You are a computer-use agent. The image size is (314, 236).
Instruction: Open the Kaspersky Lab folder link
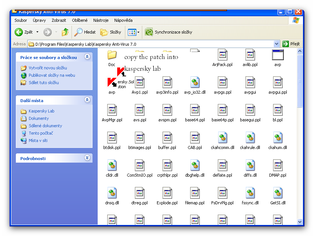[x=41, y=111]
